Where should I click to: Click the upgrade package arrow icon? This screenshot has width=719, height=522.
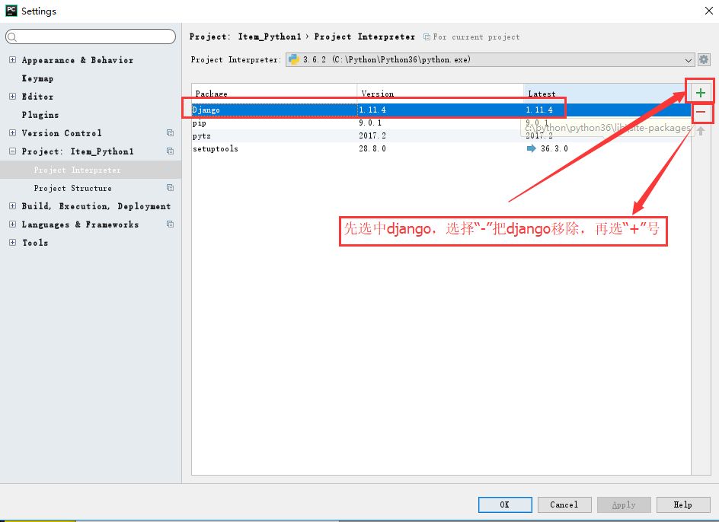(701, 131)
